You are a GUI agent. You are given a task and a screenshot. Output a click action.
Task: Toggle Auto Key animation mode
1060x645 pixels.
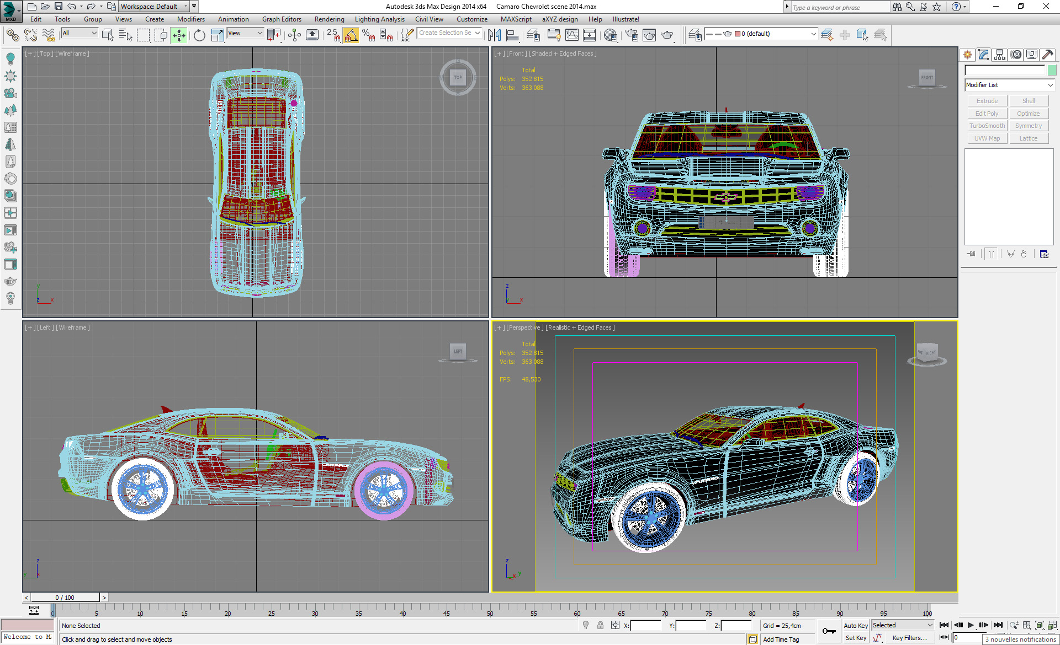856,625
